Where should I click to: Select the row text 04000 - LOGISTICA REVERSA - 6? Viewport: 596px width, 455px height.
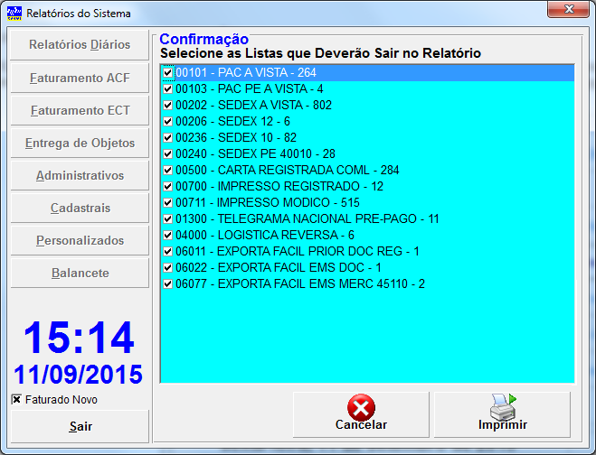click(x=265, y=236)
